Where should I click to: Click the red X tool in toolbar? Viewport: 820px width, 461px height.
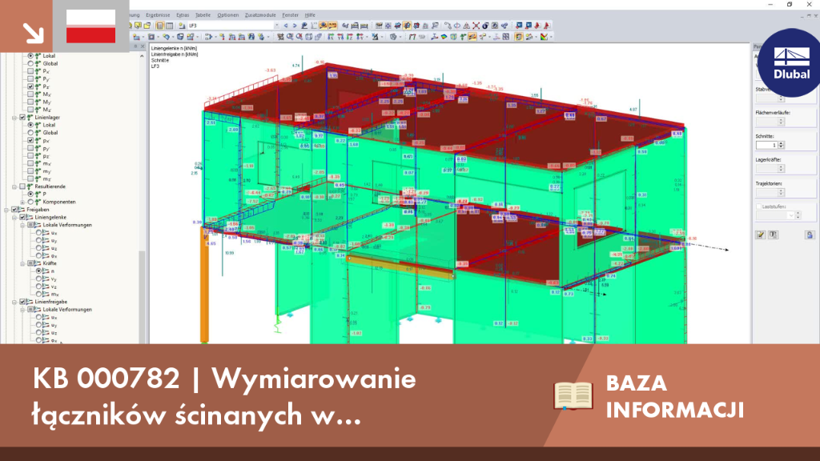point(476,26)
